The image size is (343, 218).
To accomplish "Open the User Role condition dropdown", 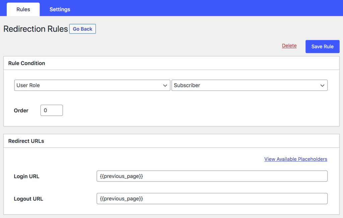I will point(92,85).
